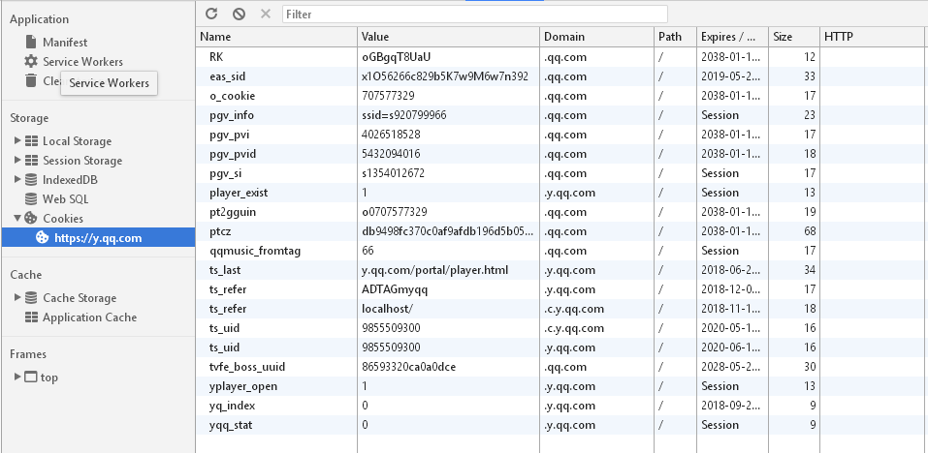Click value s1354012672
This screenshot has height=453, width=928.
coord(394,173)
